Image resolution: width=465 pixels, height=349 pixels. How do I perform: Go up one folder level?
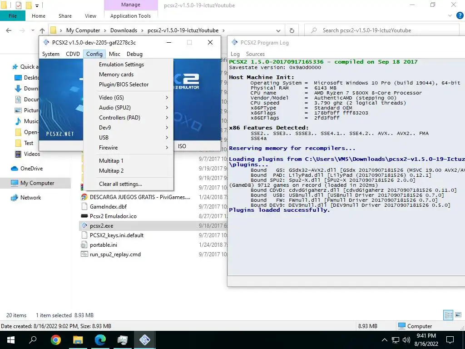coord(42,30)
